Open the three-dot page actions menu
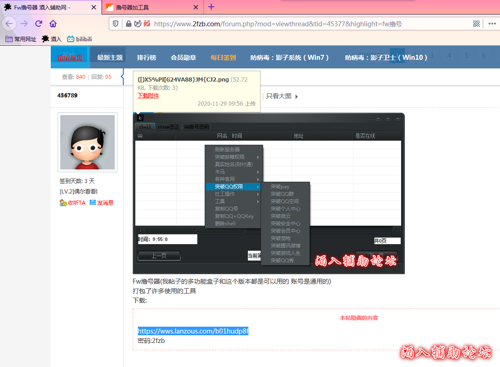500x367 pixels. 492,24
